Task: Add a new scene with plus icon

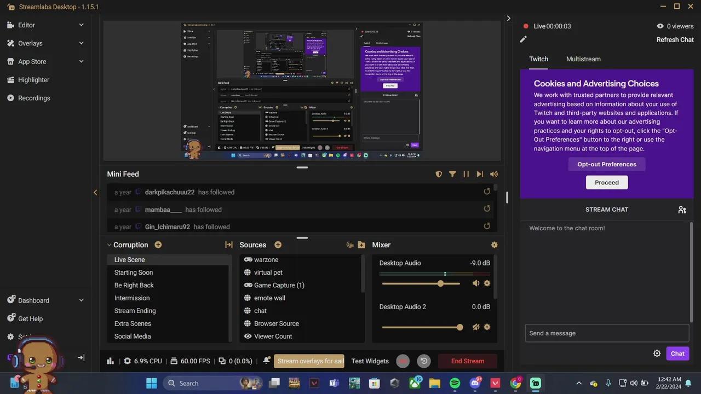Action: coord(158,245)
